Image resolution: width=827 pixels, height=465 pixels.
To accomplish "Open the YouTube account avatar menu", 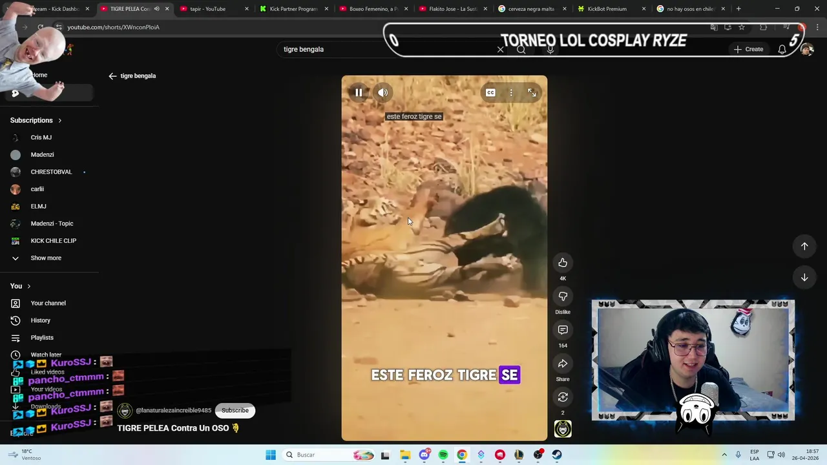I will click(807, 49).
